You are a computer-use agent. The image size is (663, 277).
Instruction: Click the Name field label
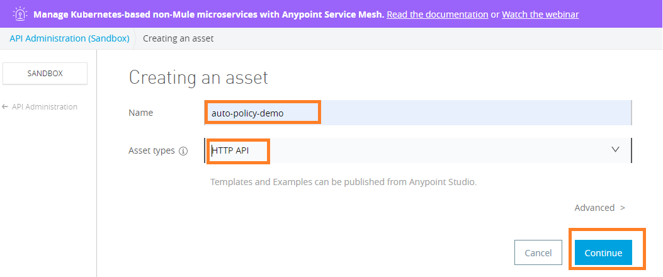(141, 113)
